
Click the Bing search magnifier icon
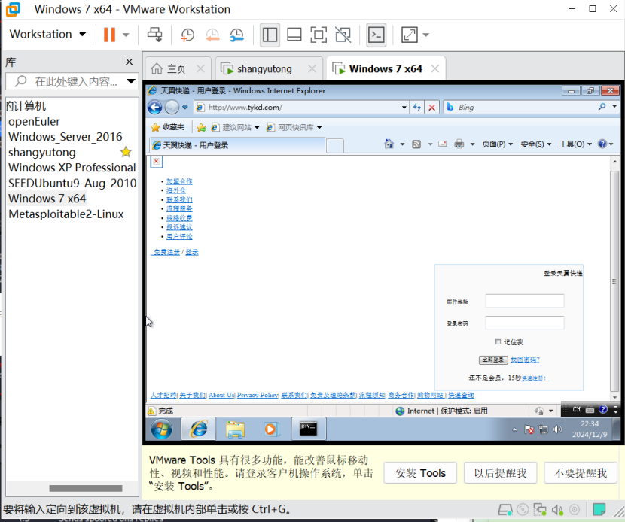[602, 107]
